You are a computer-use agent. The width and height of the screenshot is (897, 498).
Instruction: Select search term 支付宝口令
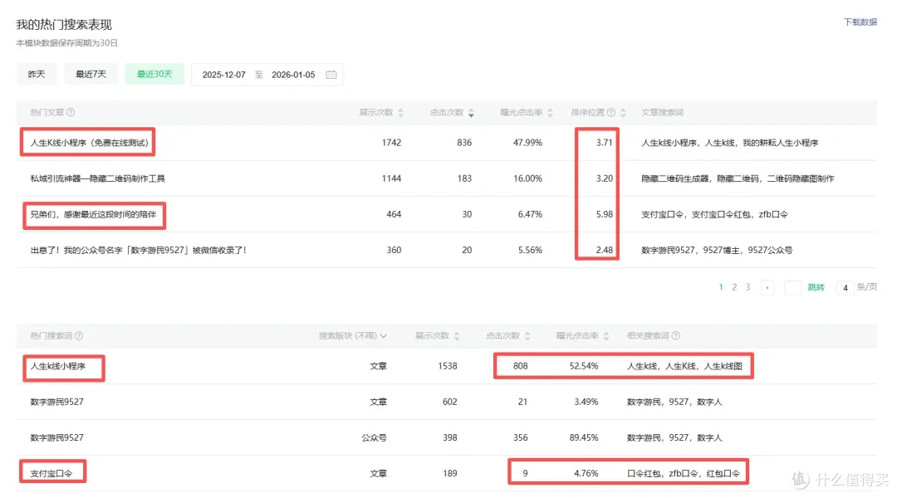point(51,474)
